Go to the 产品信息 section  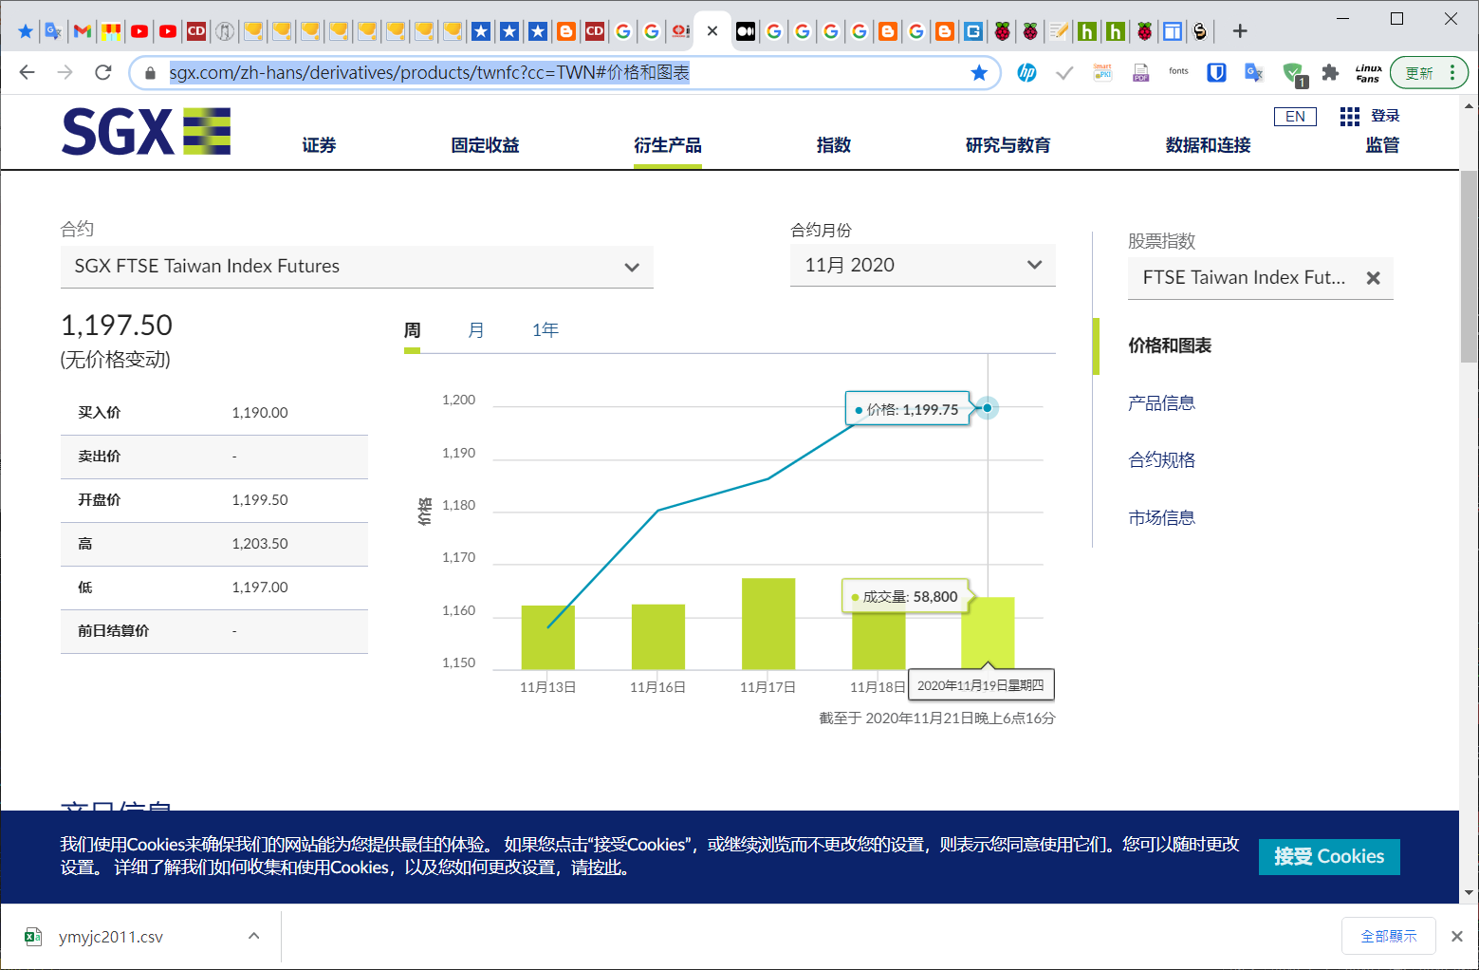tap(1161, 402)
